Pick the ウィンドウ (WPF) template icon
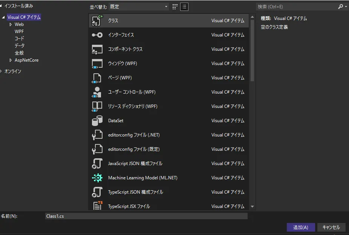349x235 pixels. coord(97,64)
